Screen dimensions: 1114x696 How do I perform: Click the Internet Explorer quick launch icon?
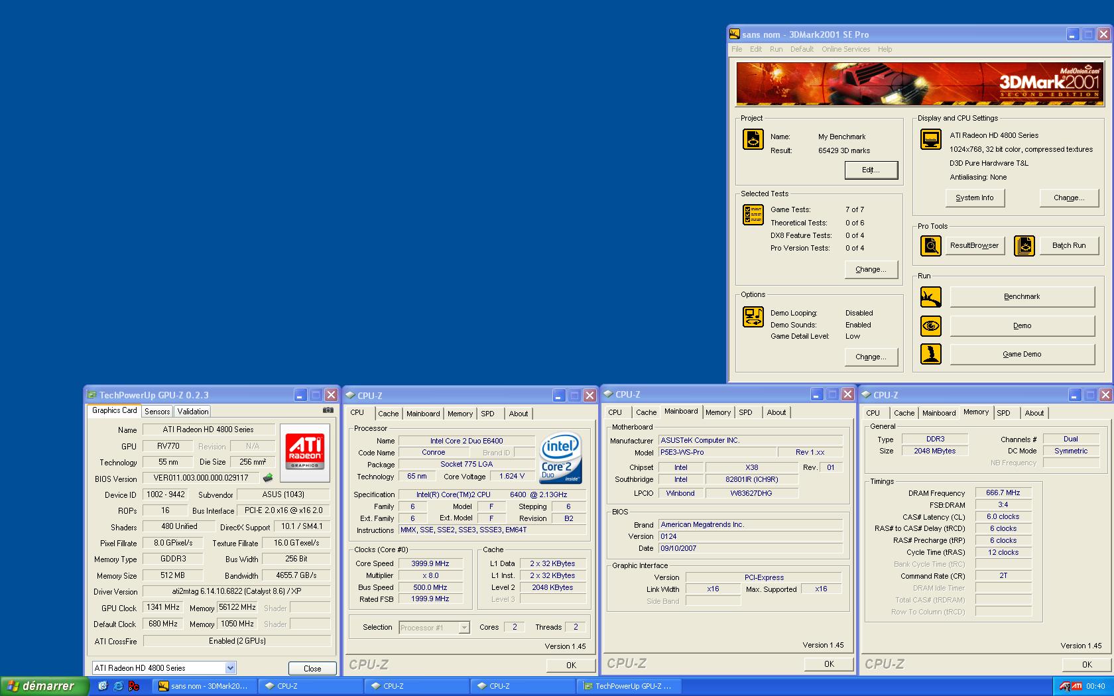(118, 686)
